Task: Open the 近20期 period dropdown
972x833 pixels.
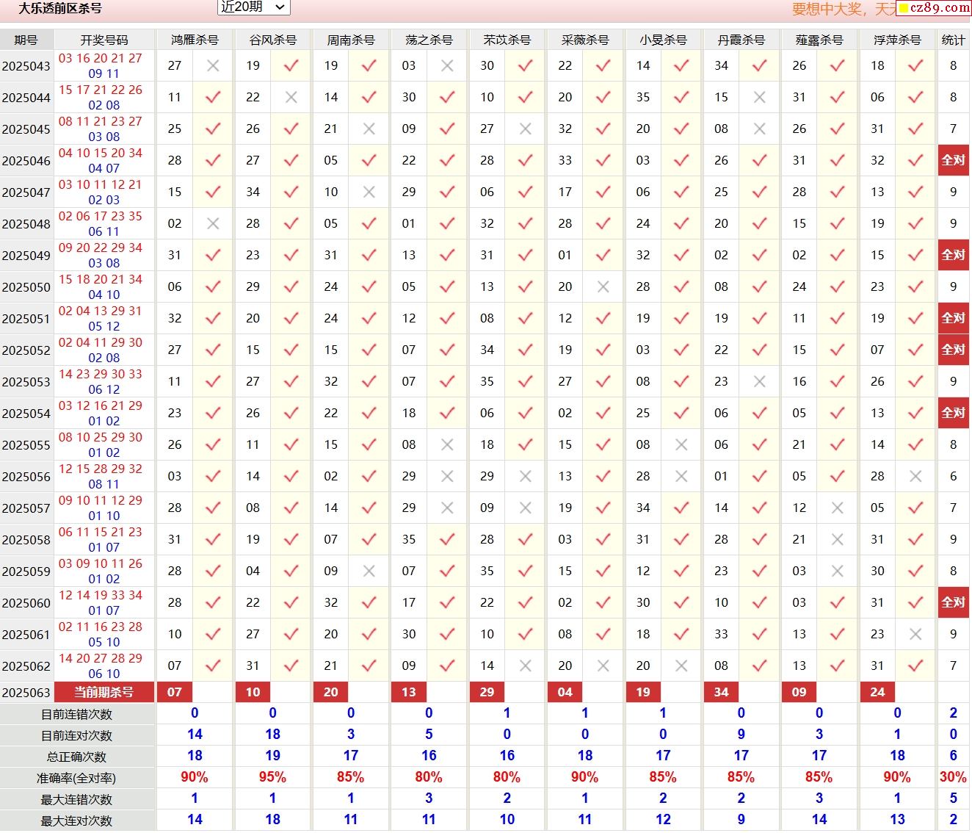Action: (254, 7)
